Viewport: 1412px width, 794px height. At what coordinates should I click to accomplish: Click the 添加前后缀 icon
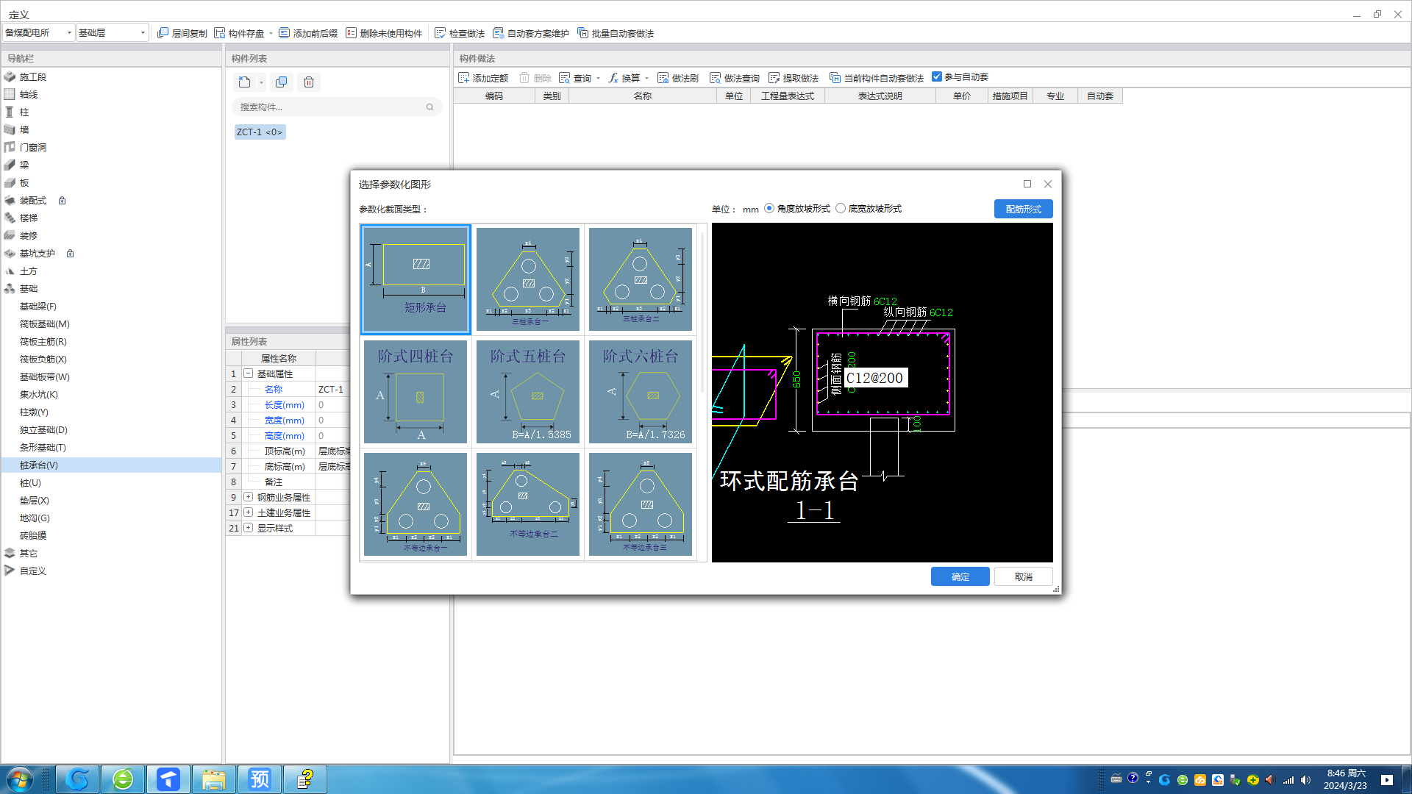click(x=284, y=33)
